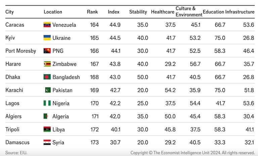Click the Source: EIU text
The image size is (258, 156).
16,153
